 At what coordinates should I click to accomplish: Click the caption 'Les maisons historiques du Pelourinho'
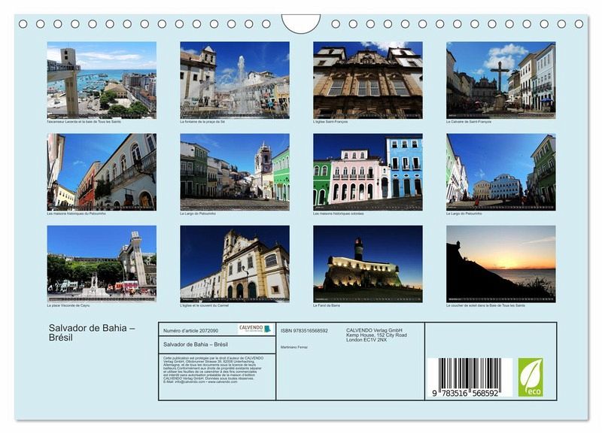tap(77, 214)
